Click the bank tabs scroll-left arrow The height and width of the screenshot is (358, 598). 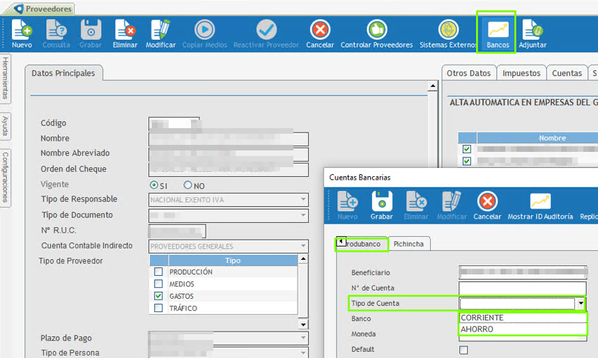pos(342,242)
